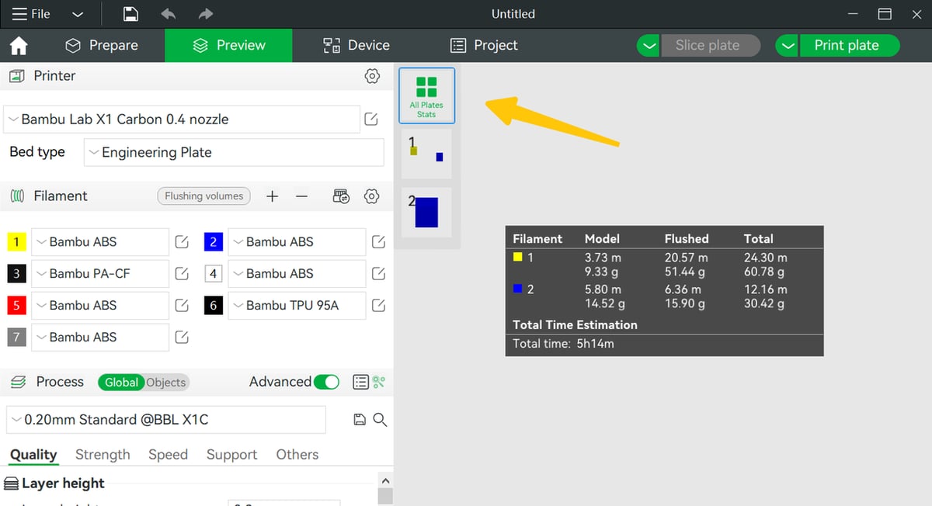This screenshot has width=932, height=506.
Task: Compare presets icon in Process header
Action: point(379,382)
